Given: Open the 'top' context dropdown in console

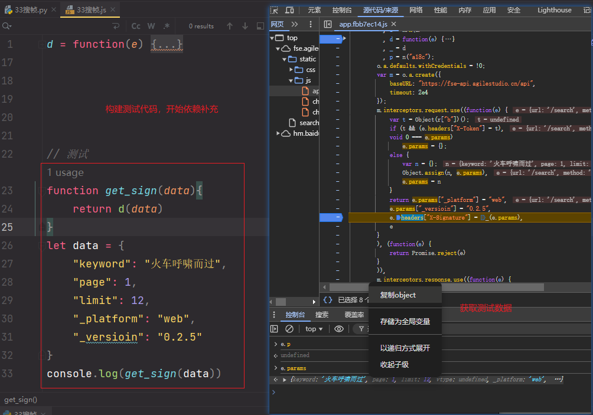Looking at the screenshot, I should (314, 329).
